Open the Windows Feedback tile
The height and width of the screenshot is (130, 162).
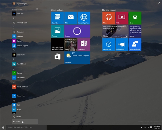click(x=135, y=44)
